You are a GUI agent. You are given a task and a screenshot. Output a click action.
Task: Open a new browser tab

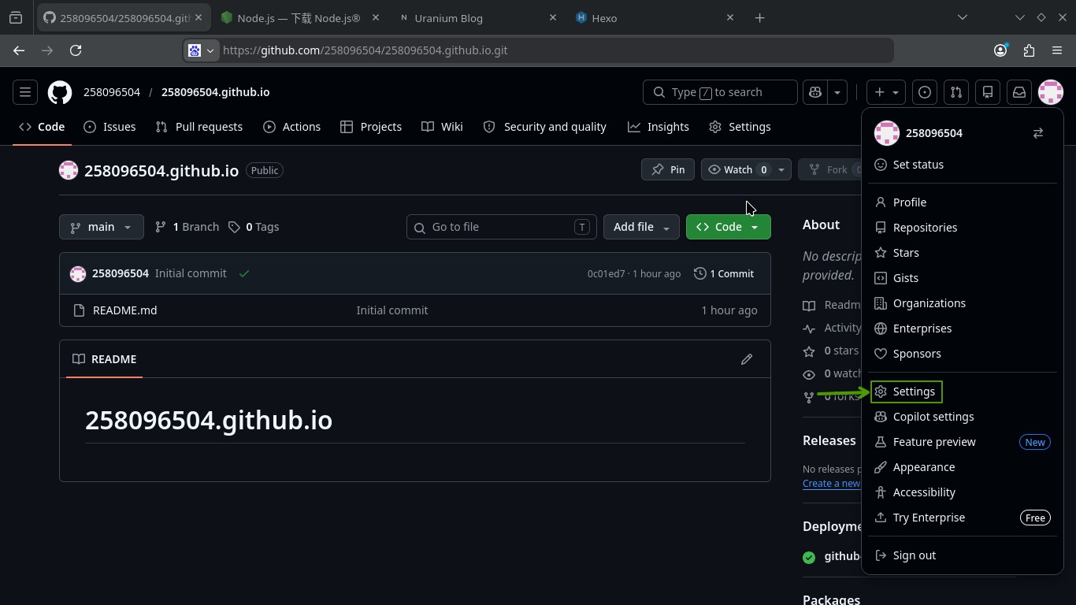[x=759, y=17]
